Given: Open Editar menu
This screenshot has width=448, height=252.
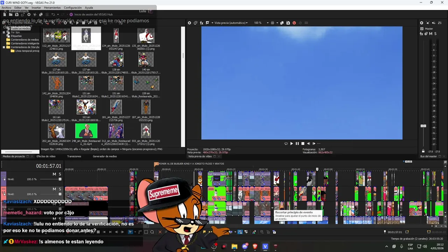Looking at the screenshot, I should pyautogui.click(x=18, y=8).
